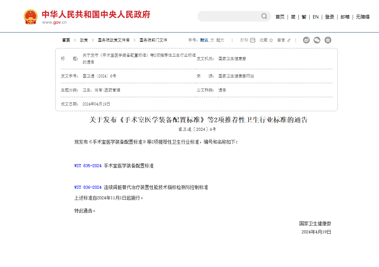Viewport: 379px width, 267px height.
Task: Open the 政策 breadcrumb menu item
Action: pos(84,40)
